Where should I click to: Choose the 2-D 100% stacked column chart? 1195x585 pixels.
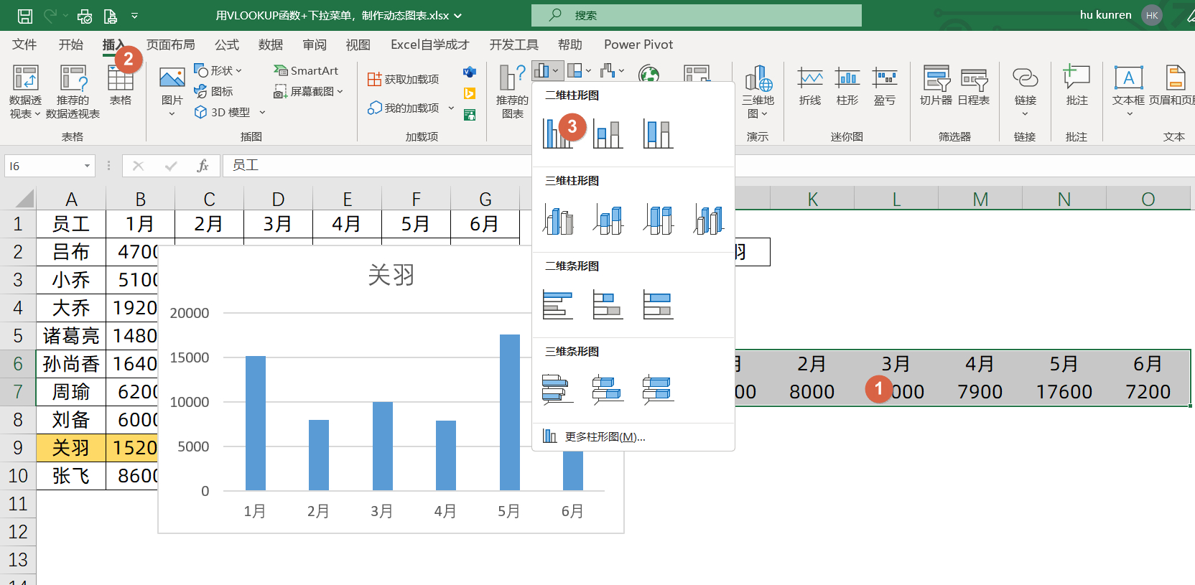click(x=659, y=134)
